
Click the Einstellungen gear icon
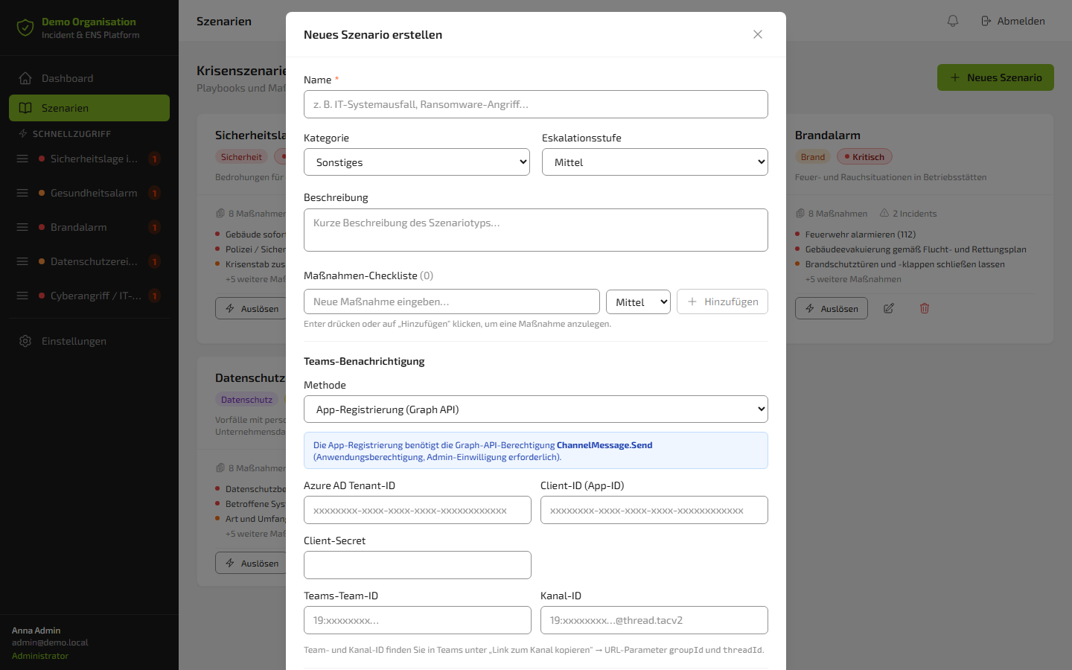click(25, 341)
